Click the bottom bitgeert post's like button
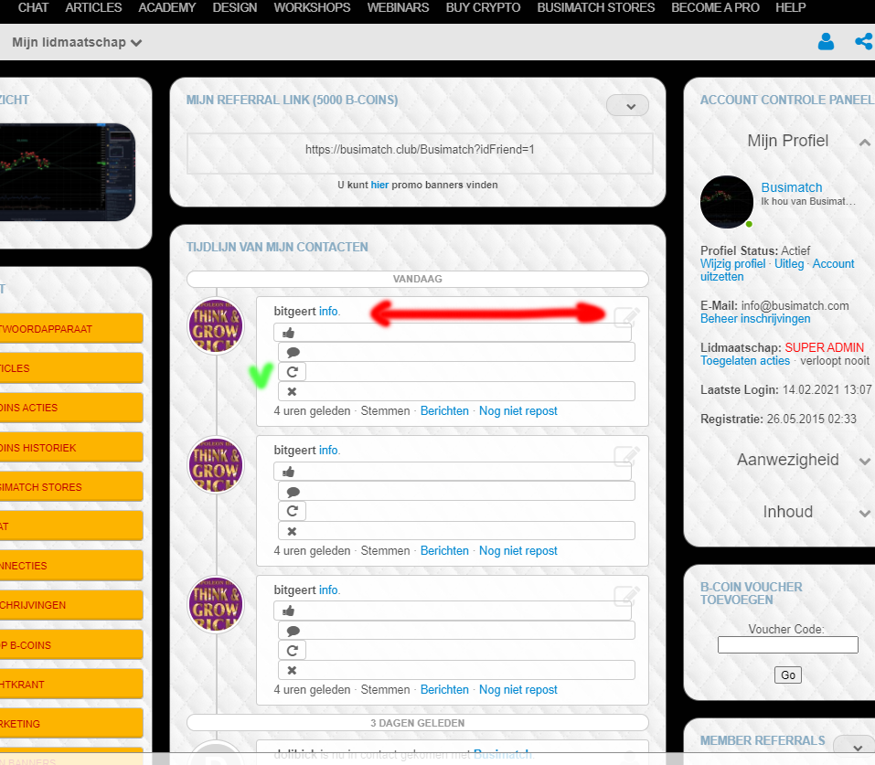Screen dimensions: 875x765 pos(452,611)
